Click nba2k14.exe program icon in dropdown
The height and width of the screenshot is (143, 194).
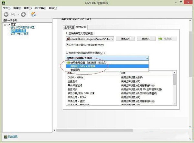68,39
